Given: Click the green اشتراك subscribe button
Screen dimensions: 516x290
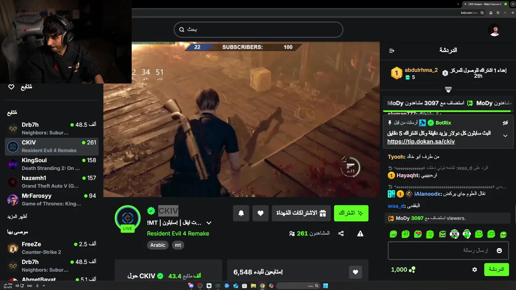Looking at the screenshot, I should pyautogui.click(x=351, y=213).
